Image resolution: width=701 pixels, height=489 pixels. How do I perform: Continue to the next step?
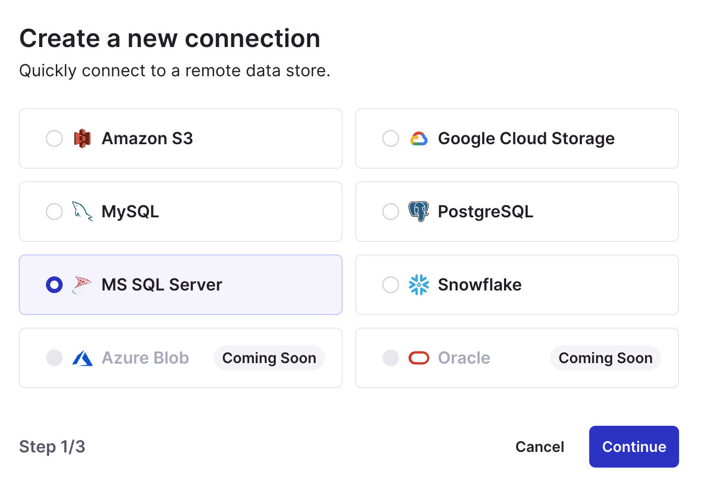(634, 447)
